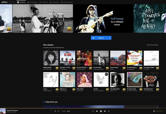Open the Temptations 60 album cover
The height and width of the screenshot is (114, 166).
pos(151,80)
